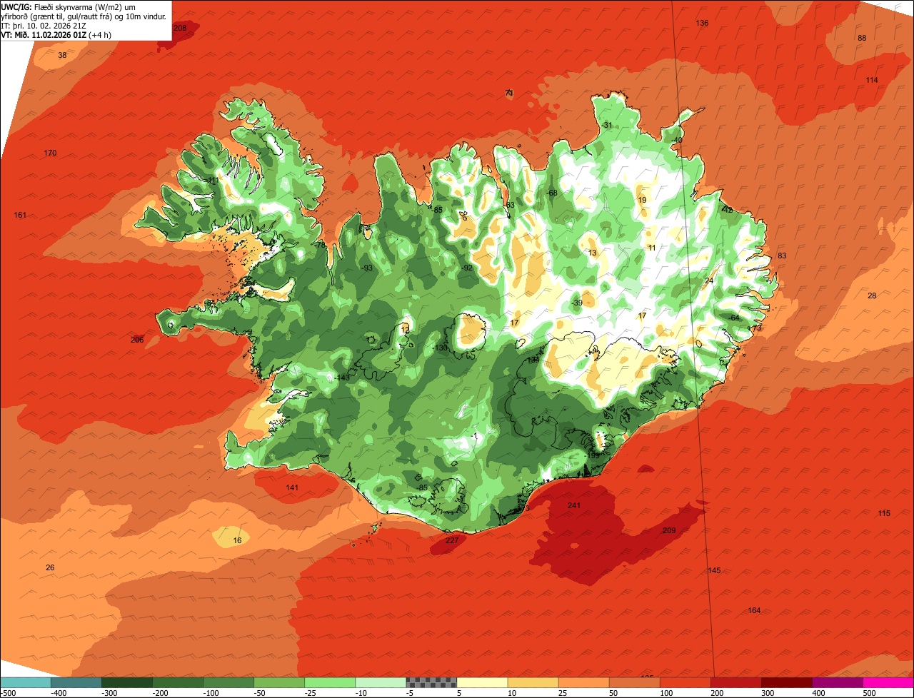The height and width of the screenshot is (698, 914).
Task: Click the 206 value west of Iceland
Action: (x=137, y=340)
